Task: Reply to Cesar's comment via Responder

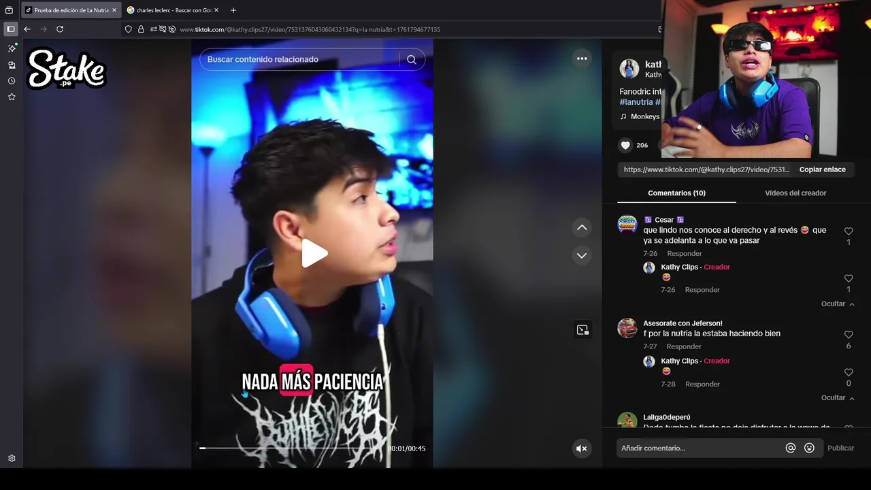Action: pyautogui.click(x=684, y=253)
